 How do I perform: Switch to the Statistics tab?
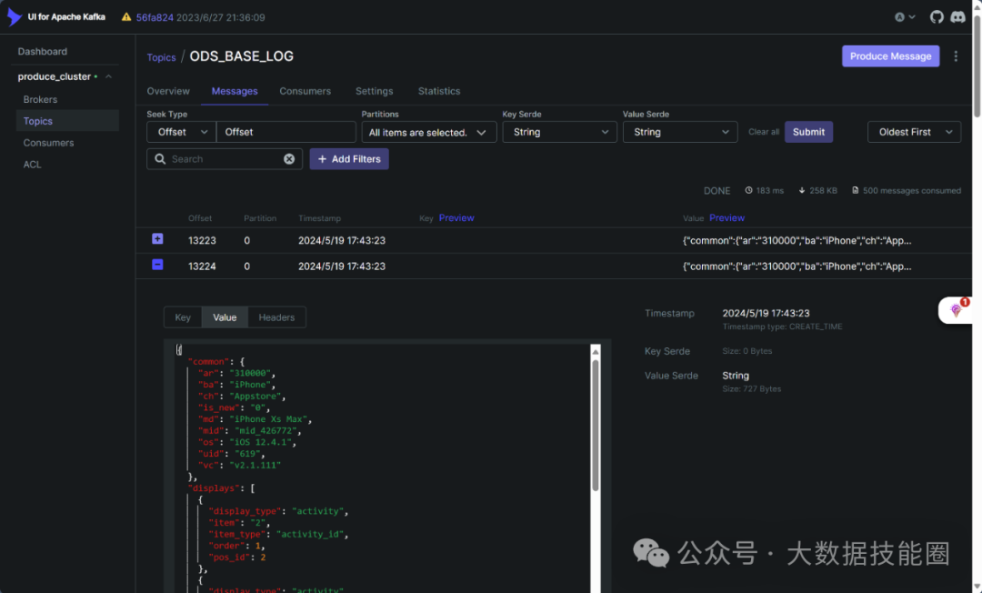(x=438, y=91)
